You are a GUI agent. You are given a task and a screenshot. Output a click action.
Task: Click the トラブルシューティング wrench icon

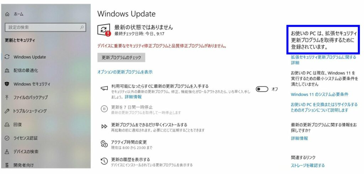(7, 111)
